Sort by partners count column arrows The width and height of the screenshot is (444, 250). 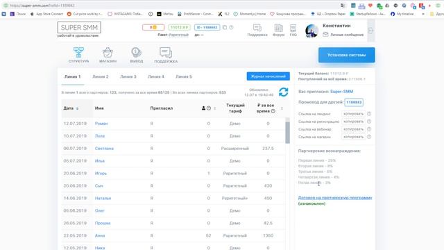coord(215,108)
